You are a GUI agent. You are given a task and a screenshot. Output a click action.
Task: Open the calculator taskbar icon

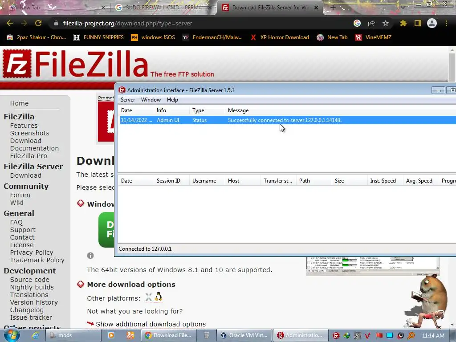[207, 335]
